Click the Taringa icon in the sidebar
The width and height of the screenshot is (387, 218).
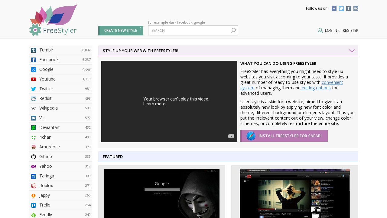tap(34, 176)
